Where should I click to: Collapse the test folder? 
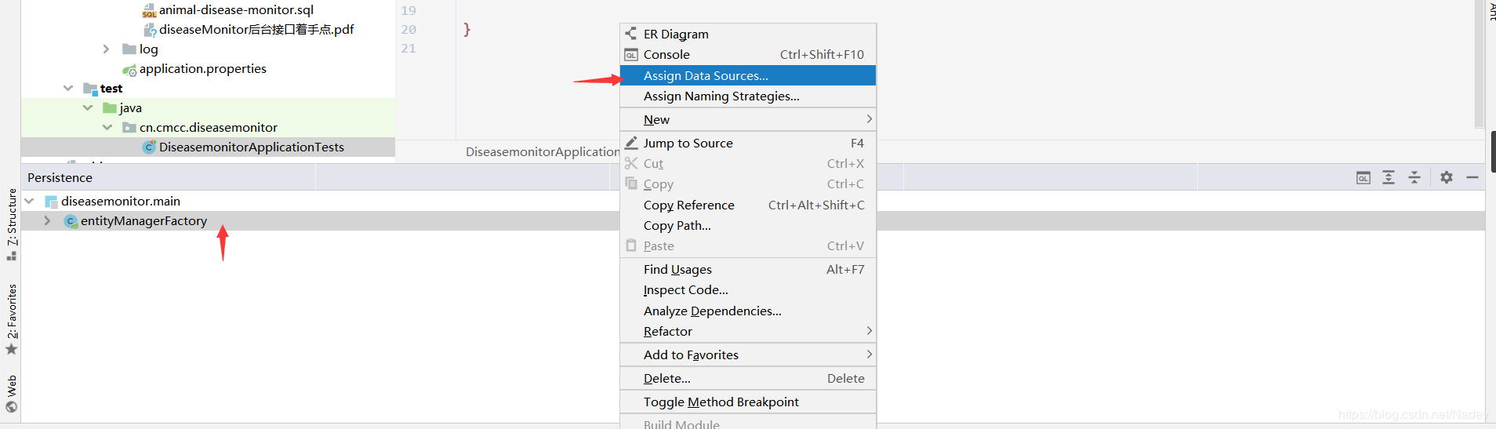tap(68, 88)
